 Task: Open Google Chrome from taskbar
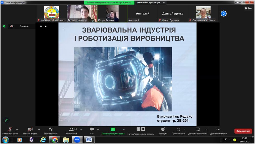tap(54, 140)
